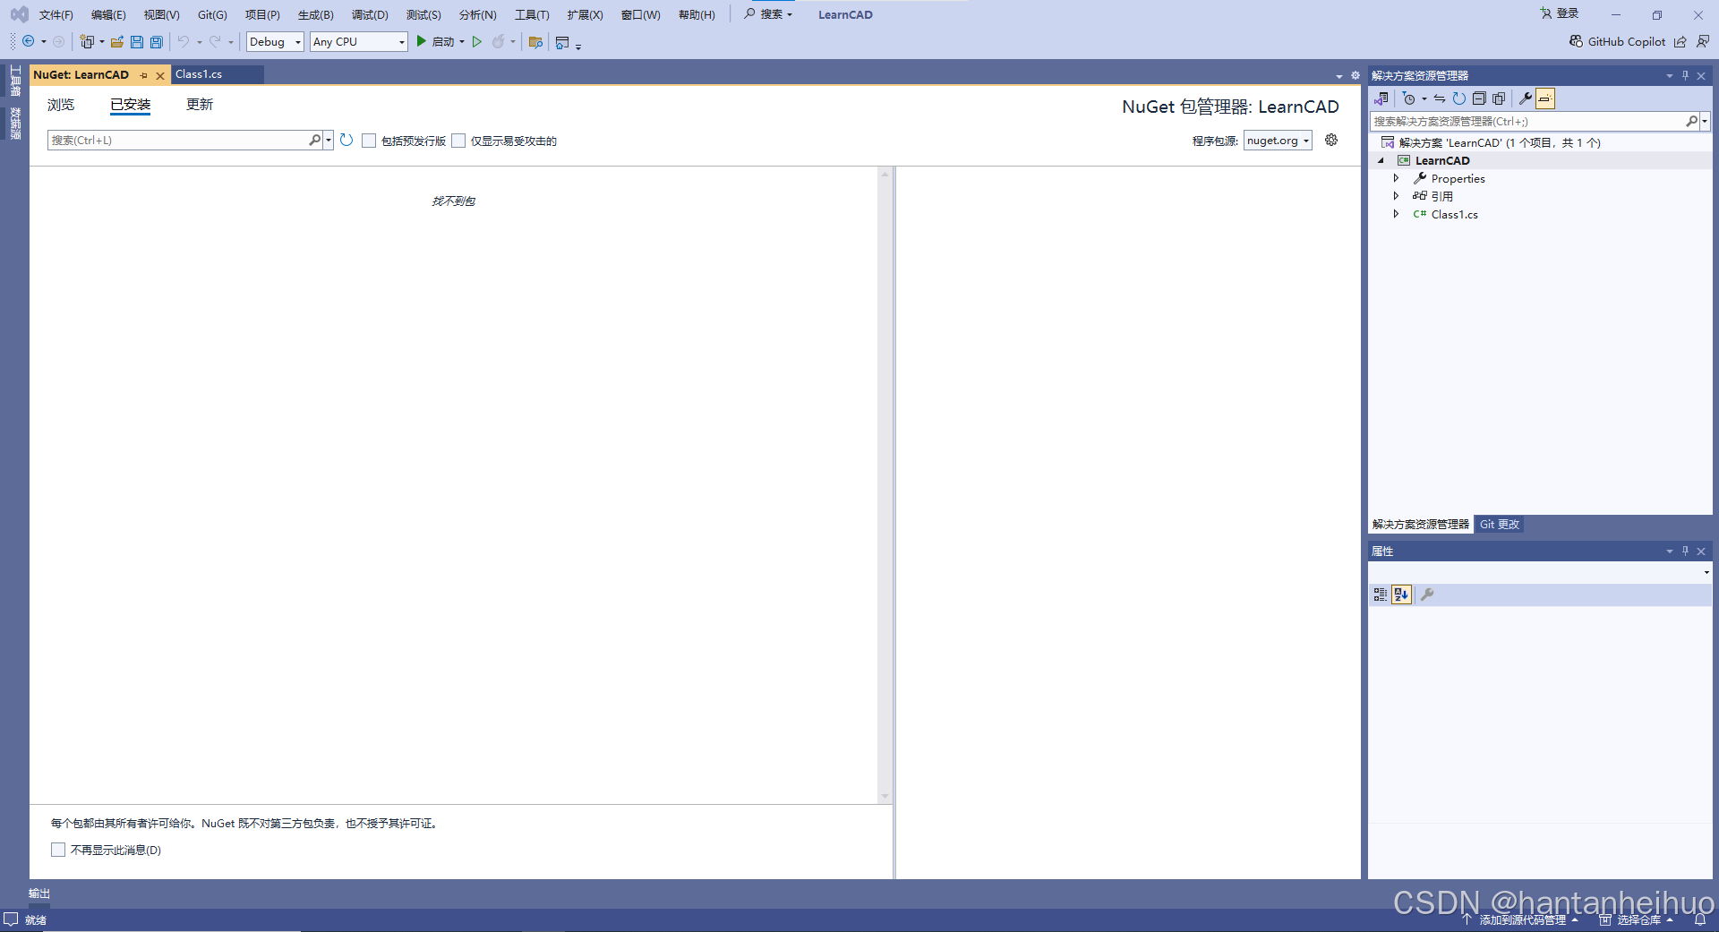Expand the References node in solution tree
1719x932 pixels.
point(1396,196)
